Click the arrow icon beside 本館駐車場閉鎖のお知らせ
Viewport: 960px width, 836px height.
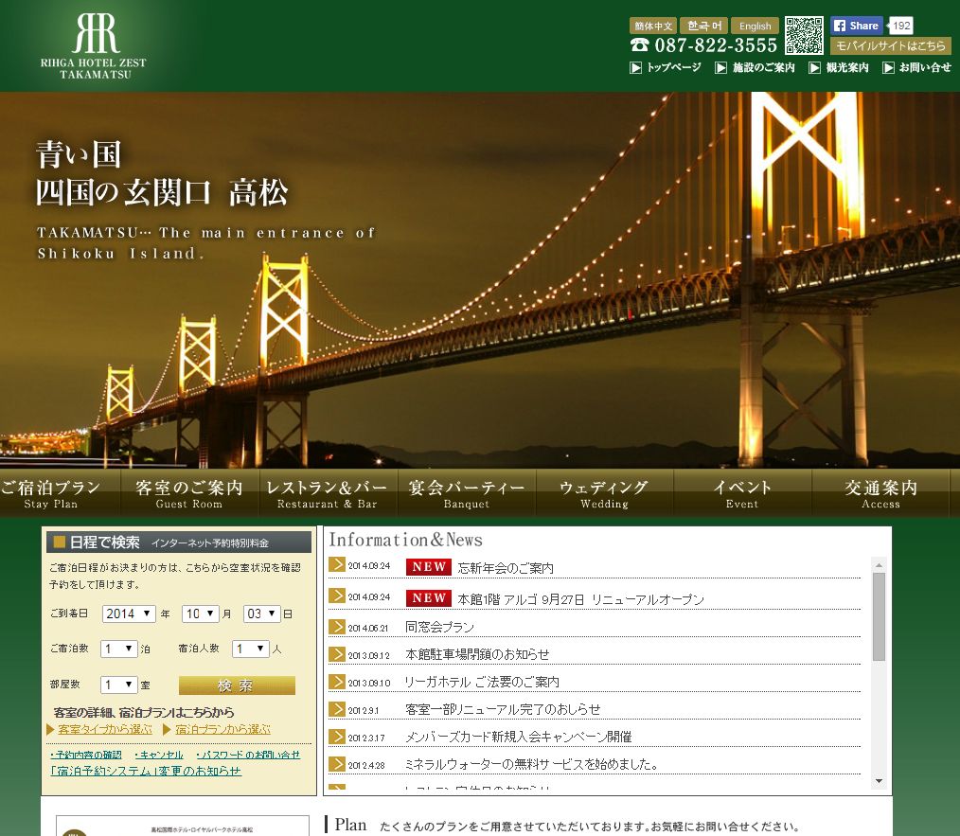(x=337, y=654)
